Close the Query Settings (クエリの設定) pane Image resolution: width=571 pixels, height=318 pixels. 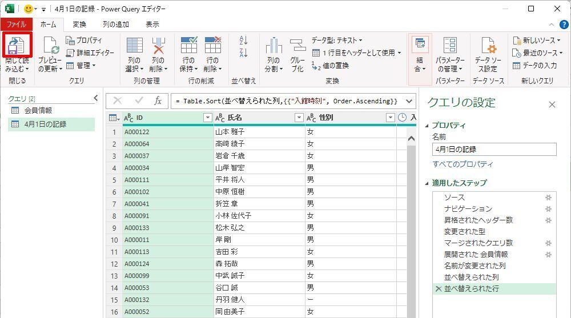pos(552,105)
